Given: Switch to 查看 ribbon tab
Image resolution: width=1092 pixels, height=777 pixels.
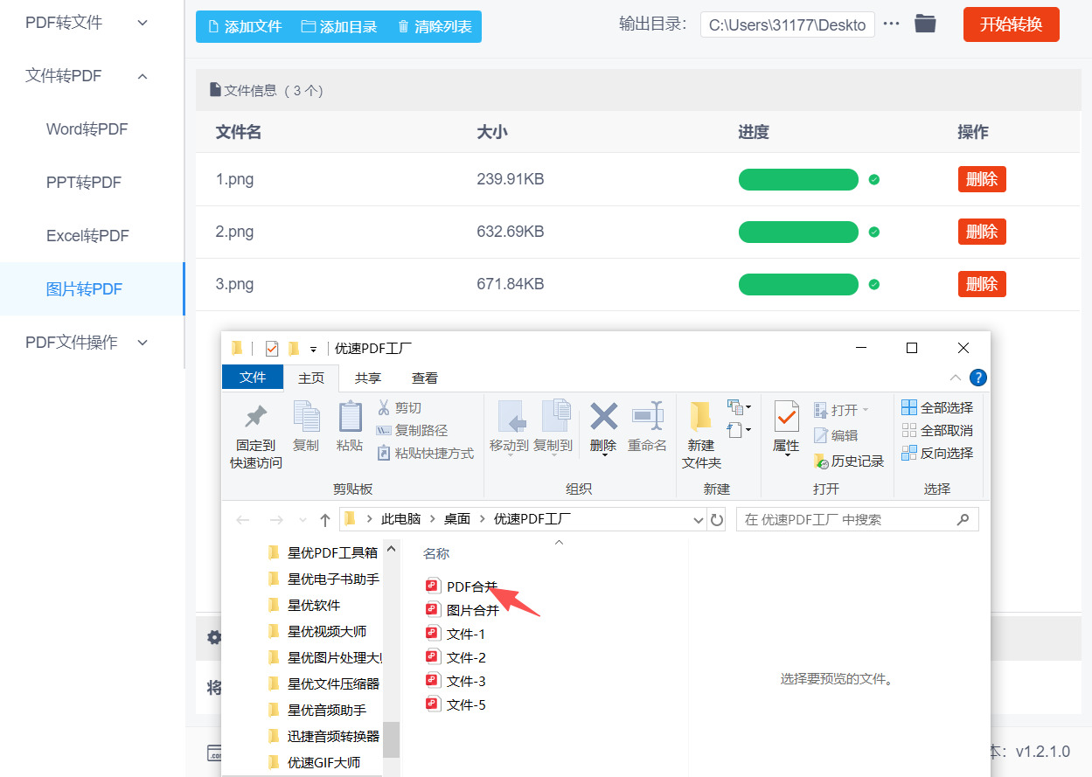Looking at the screenshot, I should [x=425, y=378].
